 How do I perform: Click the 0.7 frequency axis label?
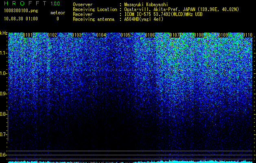point(3,134)
